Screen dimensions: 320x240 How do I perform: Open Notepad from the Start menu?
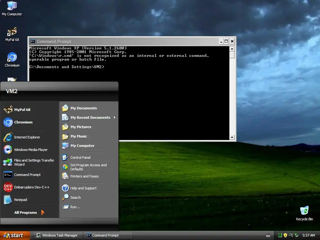(30, 200)
